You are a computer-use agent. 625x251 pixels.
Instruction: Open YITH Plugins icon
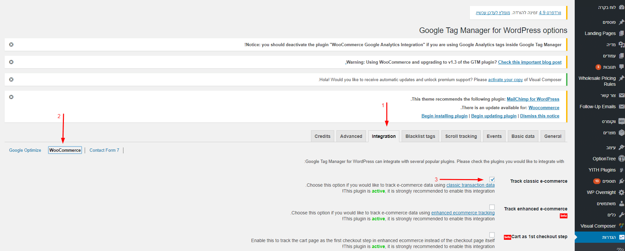tap(621, 170)
